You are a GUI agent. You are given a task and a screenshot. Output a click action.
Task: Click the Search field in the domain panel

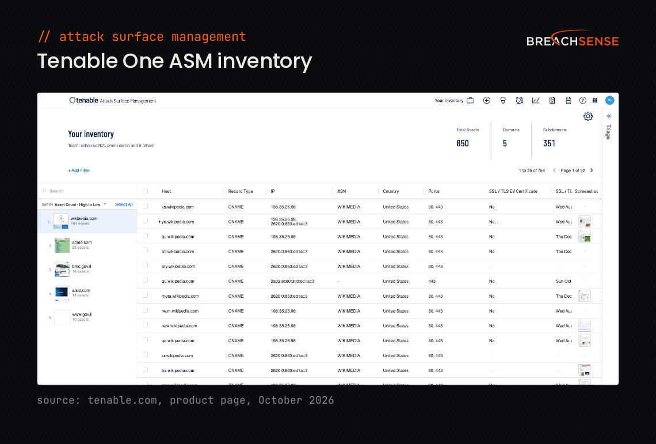point(88,191)
